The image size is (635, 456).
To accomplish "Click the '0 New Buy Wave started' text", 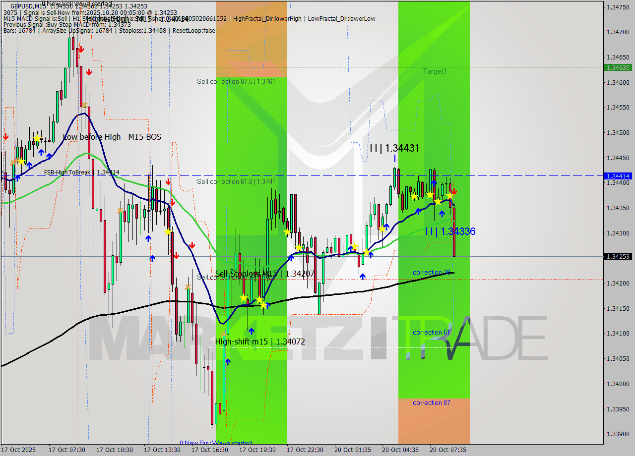I will coord(217,443).
